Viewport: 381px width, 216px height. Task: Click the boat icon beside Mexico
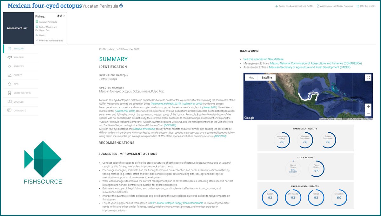coord(37,35)
